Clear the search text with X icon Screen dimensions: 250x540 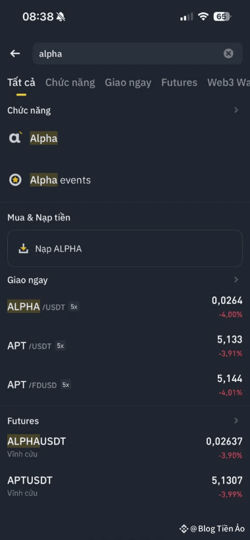tap(228, 53)
